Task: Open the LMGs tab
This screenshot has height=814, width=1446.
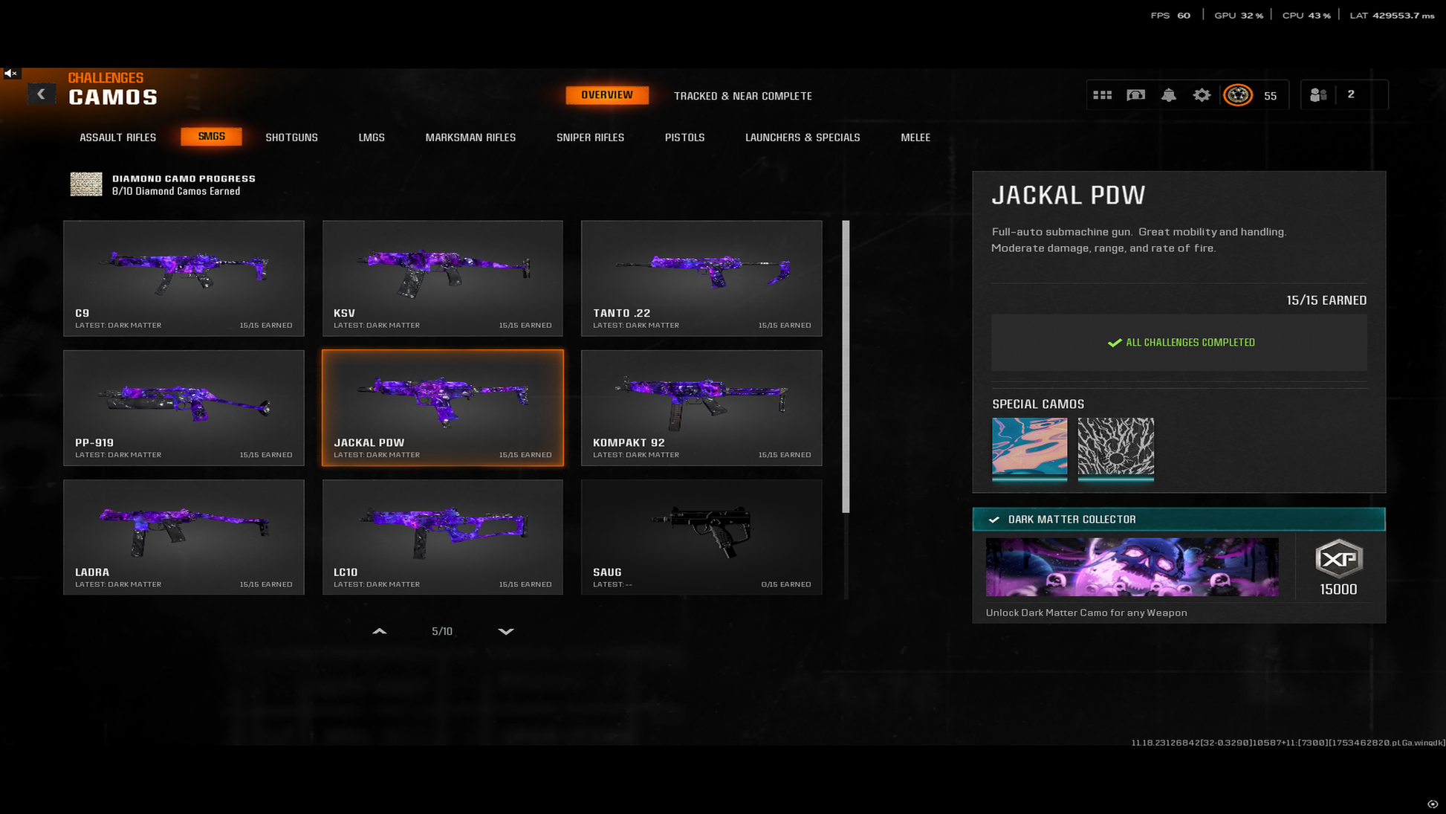Action: tap(372, 138)
